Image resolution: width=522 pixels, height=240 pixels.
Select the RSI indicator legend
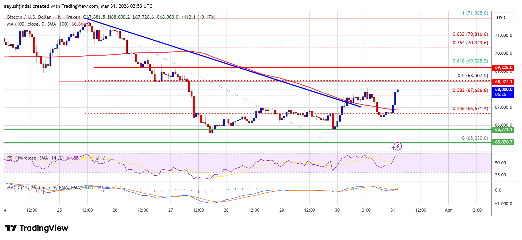pyautogui.click(x=36, y=158)
